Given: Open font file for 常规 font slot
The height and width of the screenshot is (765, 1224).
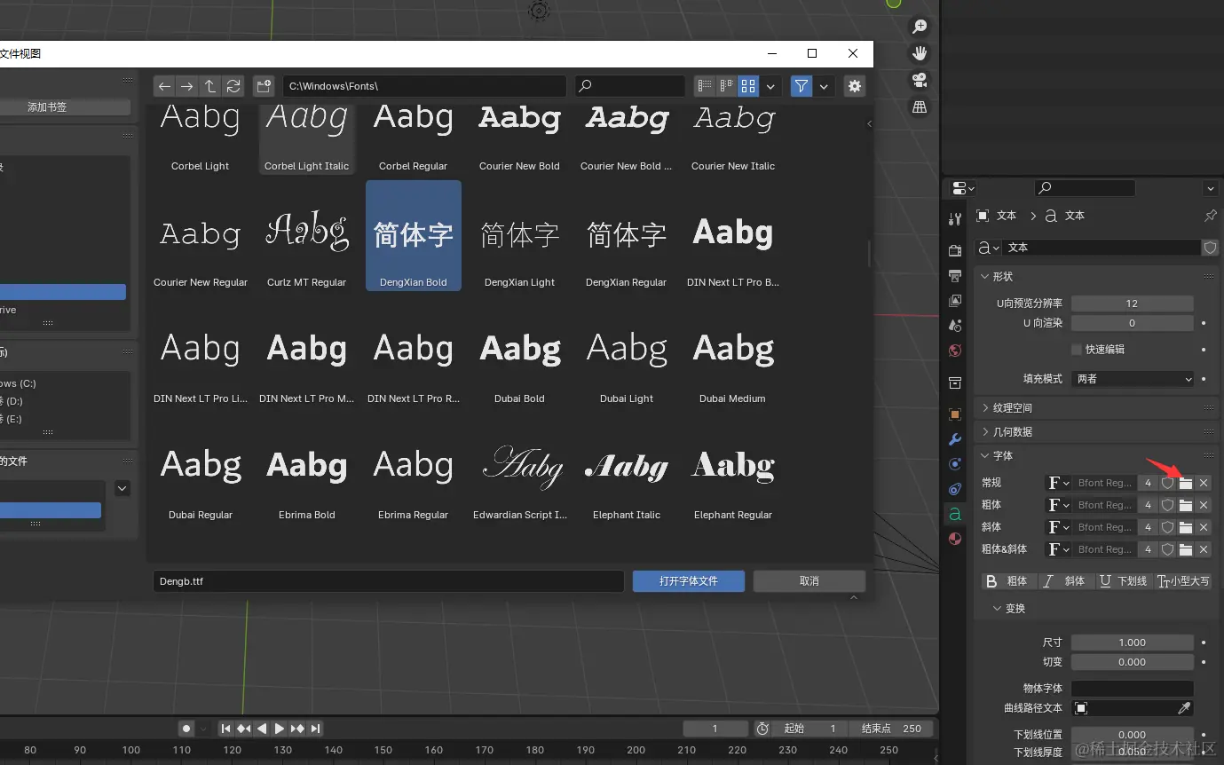Looking at the screenshot, I should click(1185, 483).
